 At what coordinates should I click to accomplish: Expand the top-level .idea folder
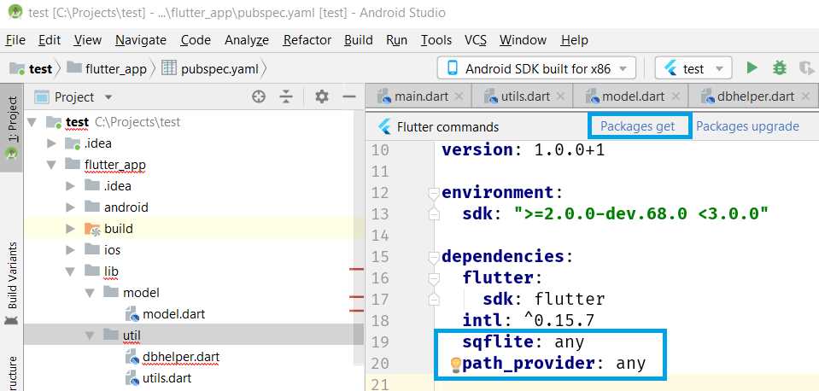51,143
